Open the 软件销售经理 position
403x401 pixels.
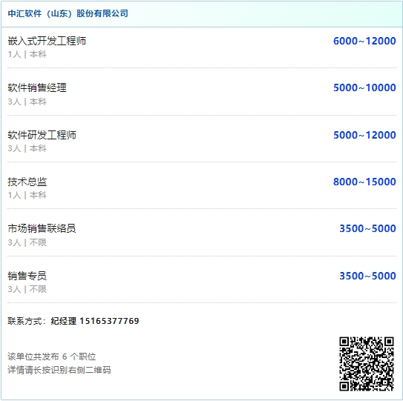click(37, 87)
